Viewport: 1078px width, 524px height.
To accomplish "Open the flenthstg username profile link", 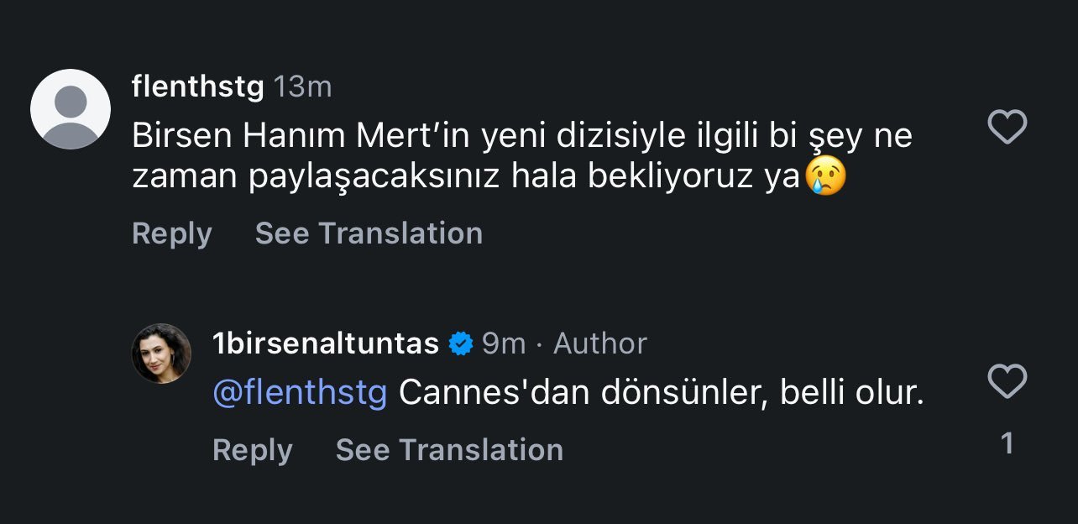I will tap(197, 86).
